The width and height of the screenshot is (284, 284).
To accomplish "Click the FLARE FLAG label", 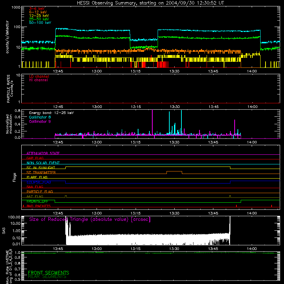I will click(x=37, y=177).
